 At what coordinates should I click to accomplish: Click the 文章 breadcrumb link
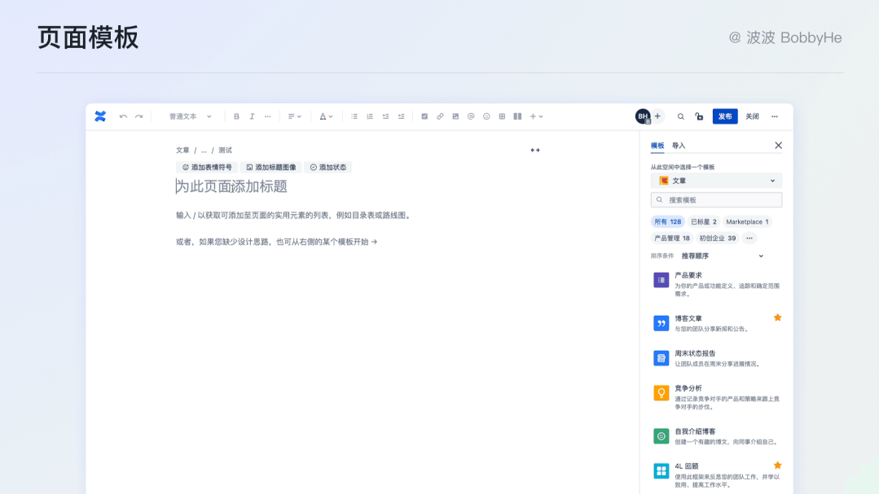(x=182, y=150)
